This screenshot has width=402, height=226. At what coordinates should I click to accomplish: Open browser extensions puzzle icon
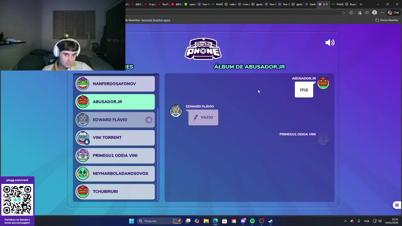point(351,13)
